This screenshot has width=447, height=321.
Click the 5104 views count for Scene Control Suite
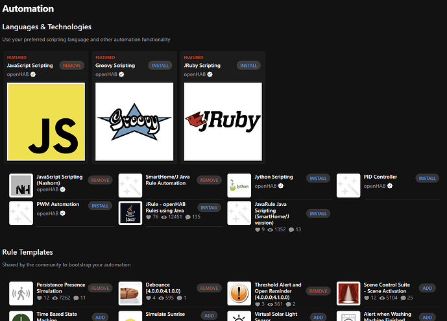pos(392,298)
